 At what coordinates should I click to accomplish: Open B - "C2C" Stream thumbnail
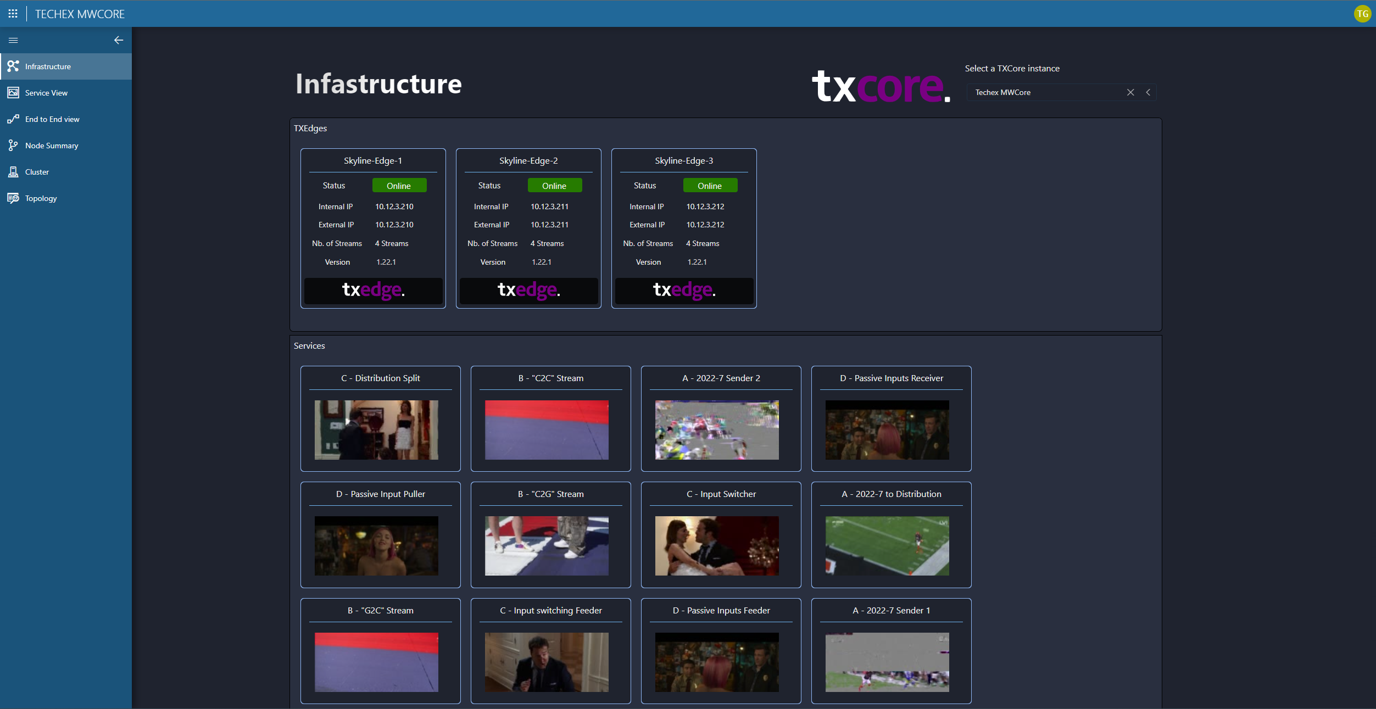547,430
